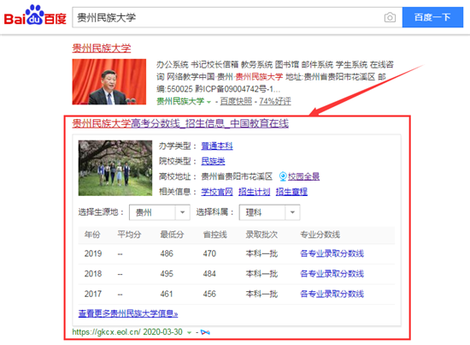Click the 百度一下 search button
The width and height of the screenshot is (470, 345).
(x=432, y=17)
